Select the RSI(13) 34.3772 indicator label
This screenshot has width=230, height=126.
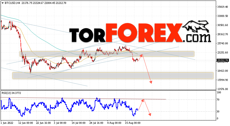pyautogui.click(x=11, y=93)
